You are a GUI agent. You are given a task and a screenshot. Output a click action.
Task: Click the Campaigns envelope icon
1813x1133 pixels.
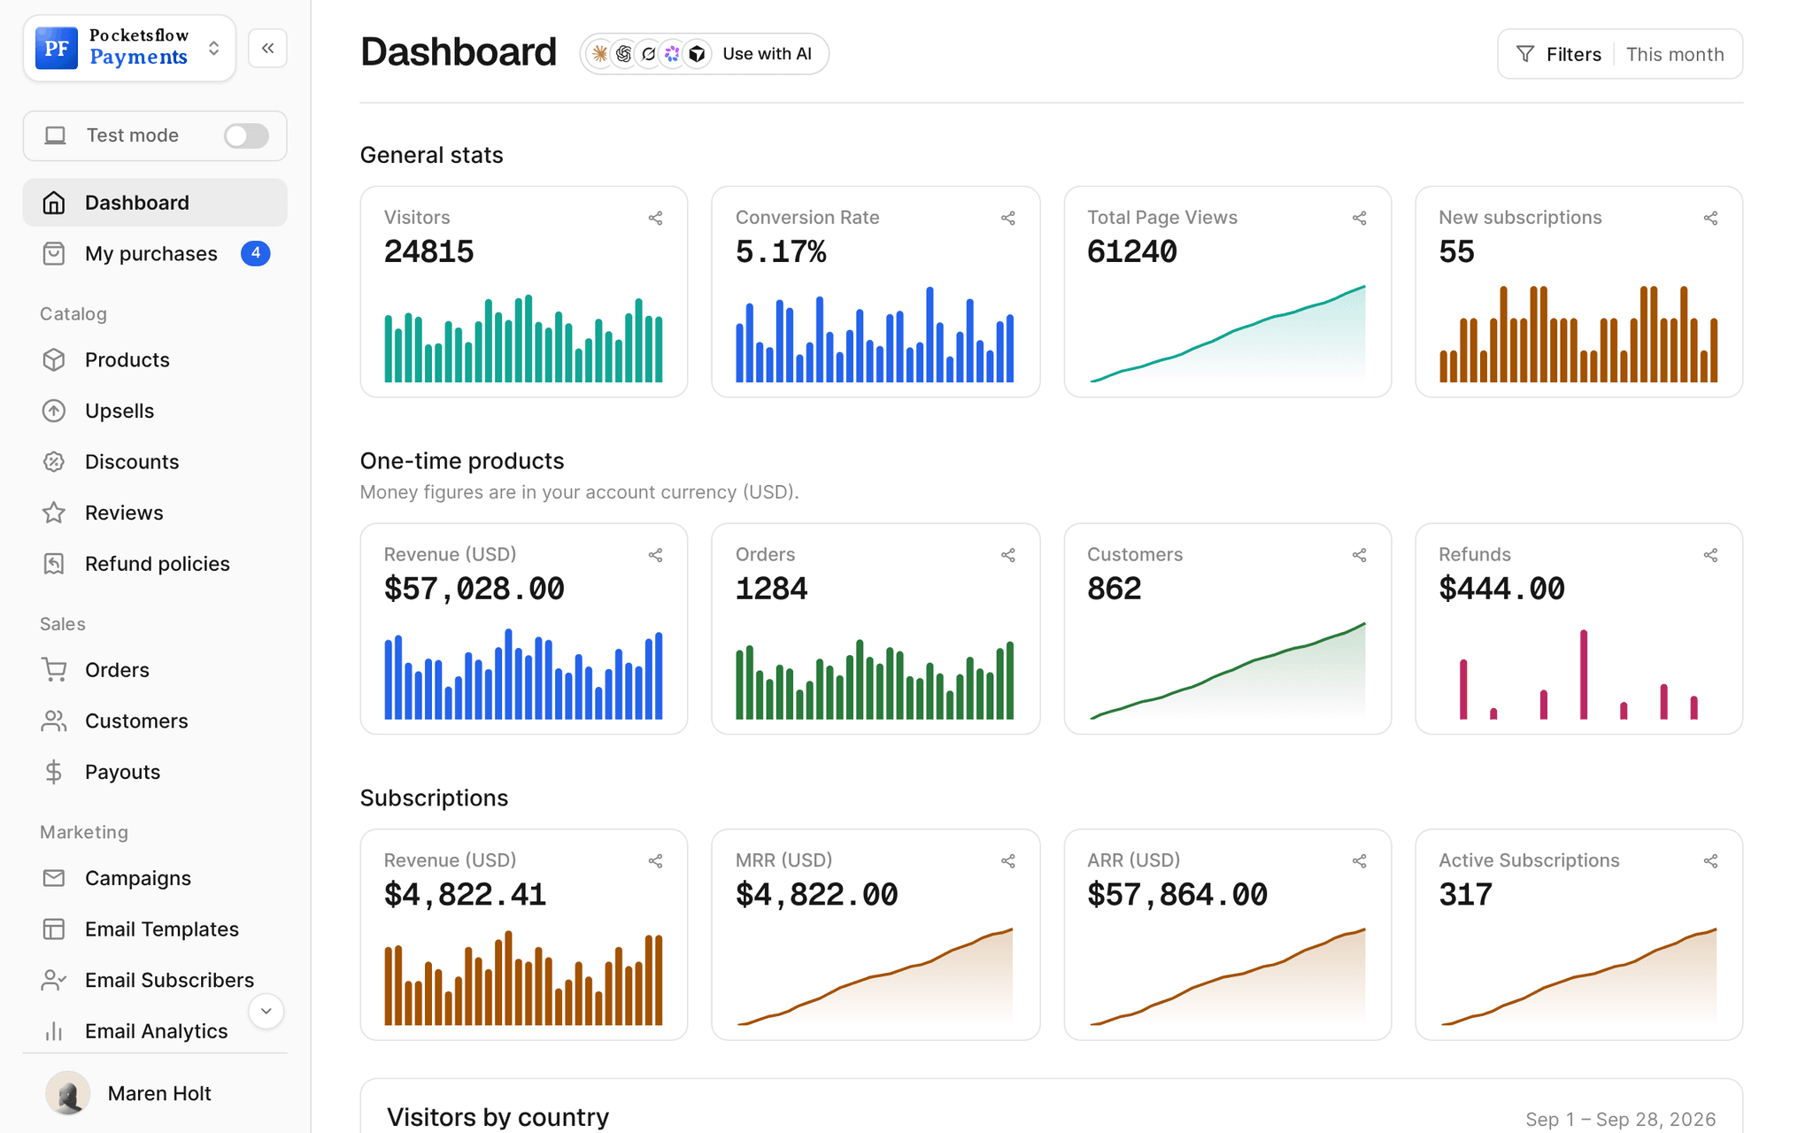tap(54, 878)
